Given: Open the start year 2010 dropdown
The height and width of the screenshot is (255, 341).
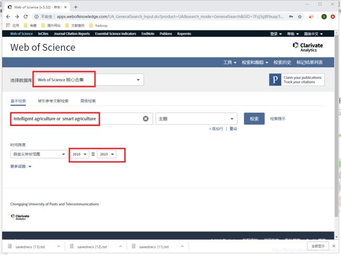Looking at the screenshot, I should (79, 154).
